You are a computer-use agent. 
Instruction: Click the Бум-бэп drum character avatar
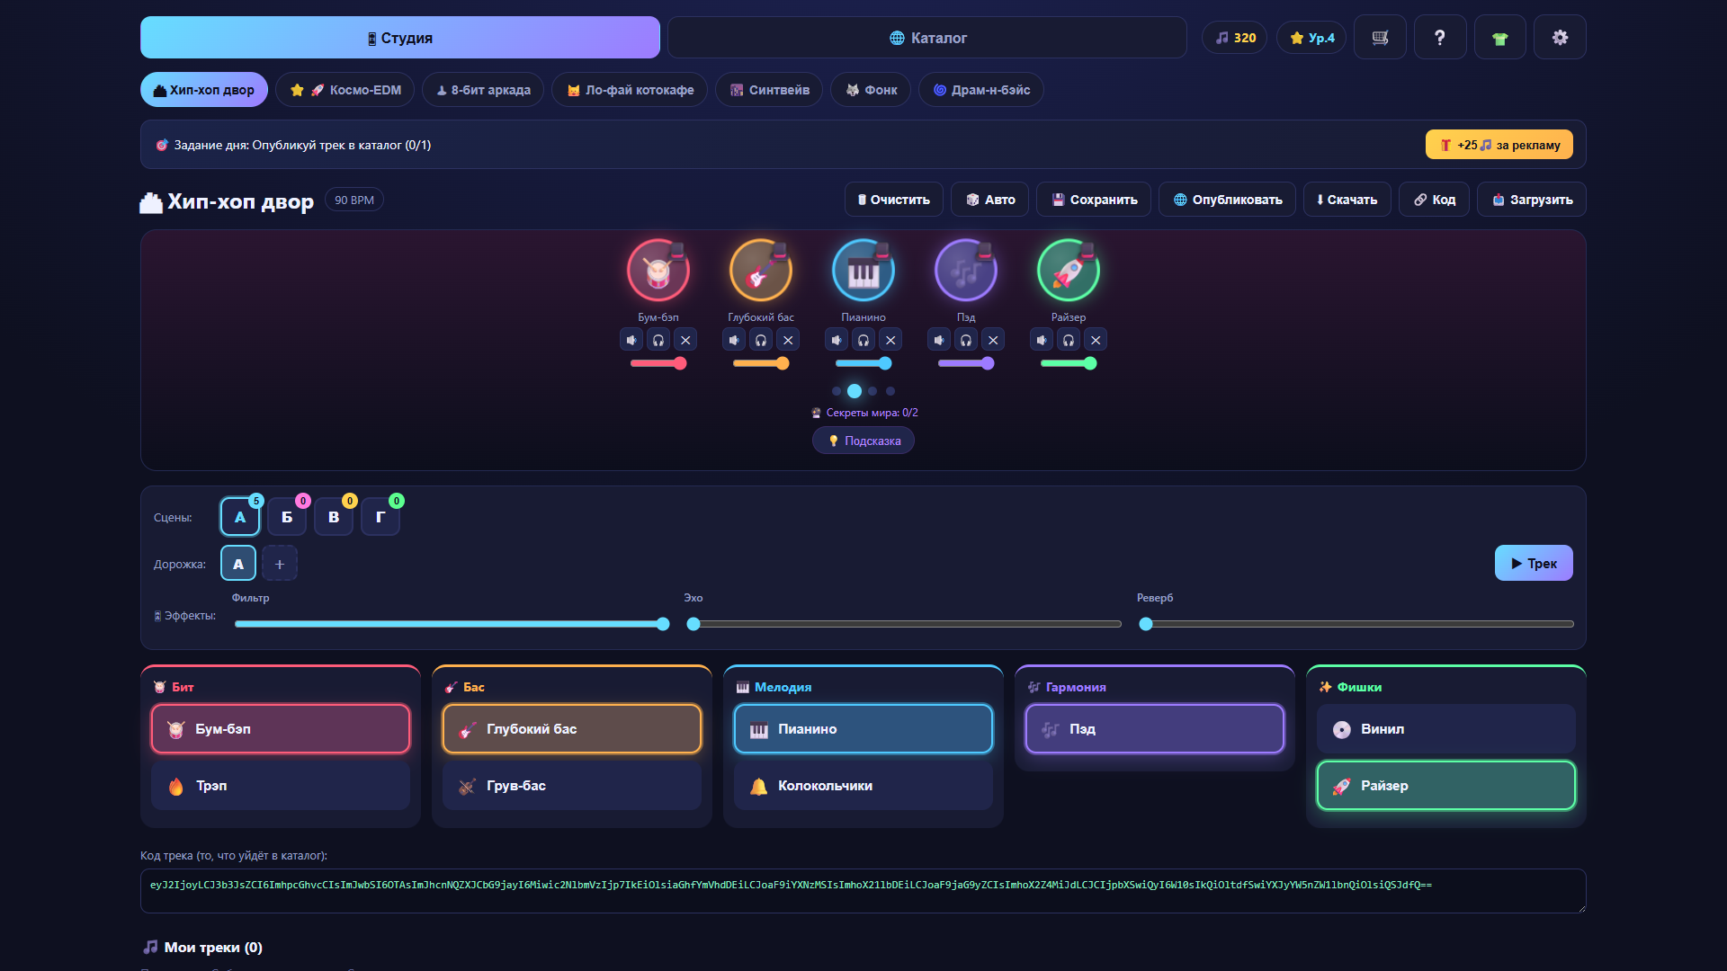tap(658, 271)
